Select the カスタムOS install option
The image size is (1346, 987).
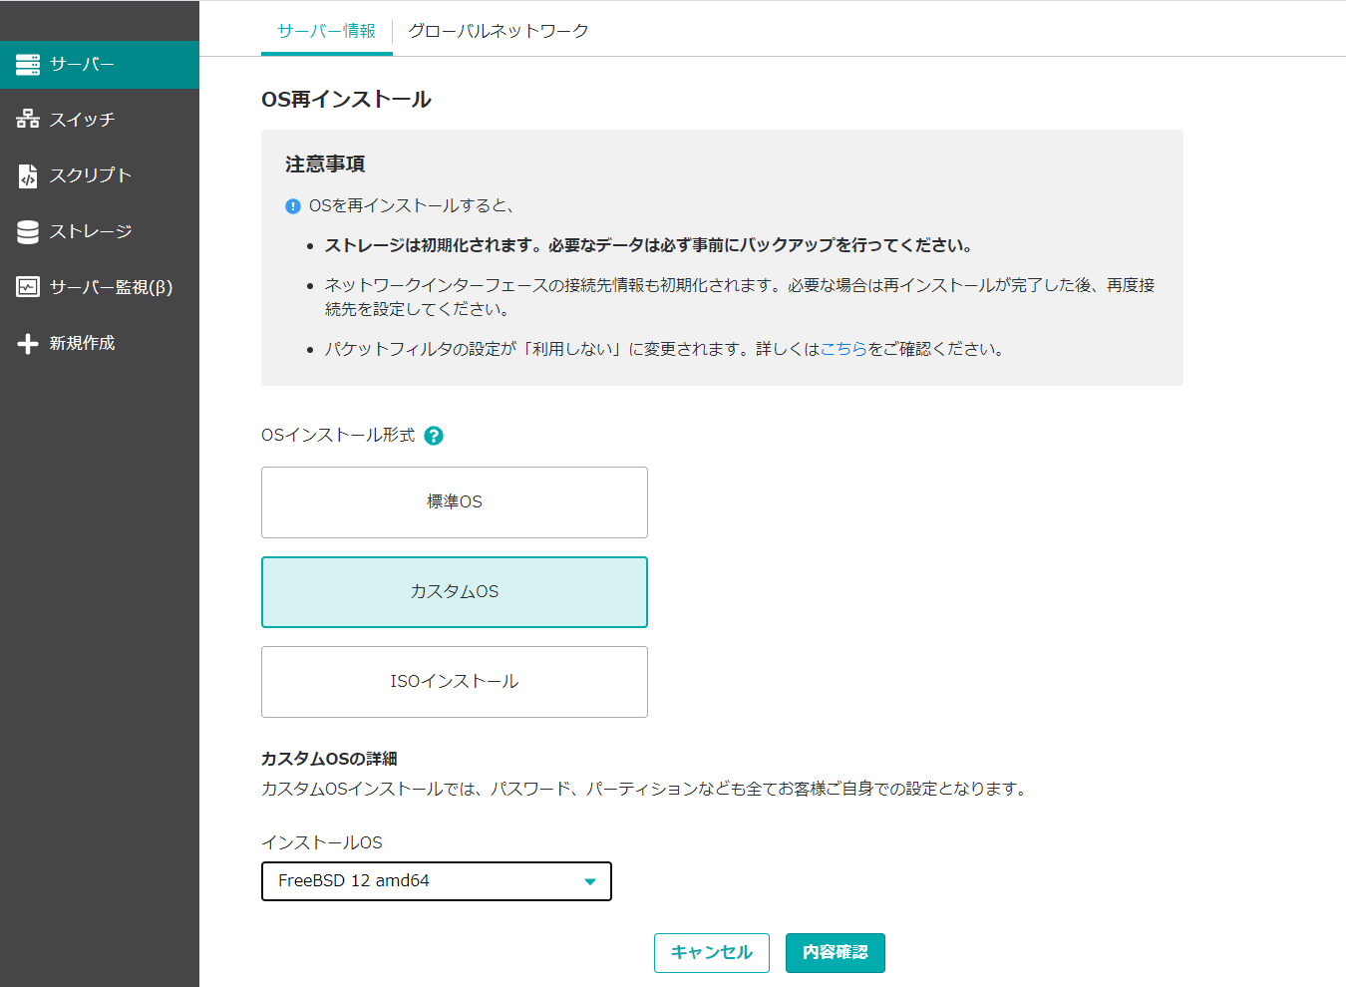[454, 592]
